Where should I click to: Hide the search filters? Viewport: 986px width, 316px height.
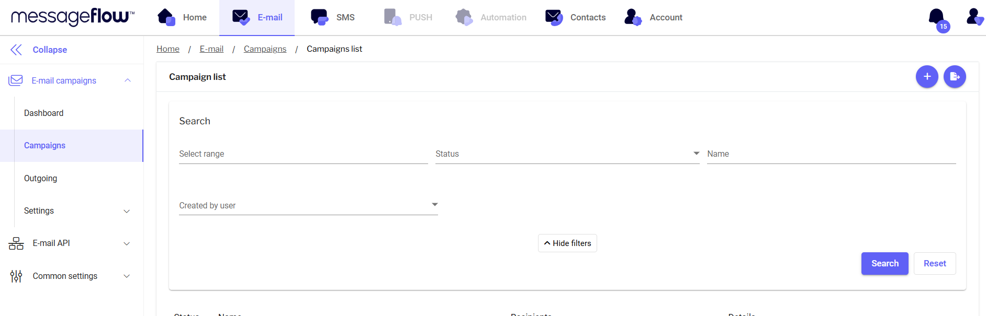tap(567, 243)
